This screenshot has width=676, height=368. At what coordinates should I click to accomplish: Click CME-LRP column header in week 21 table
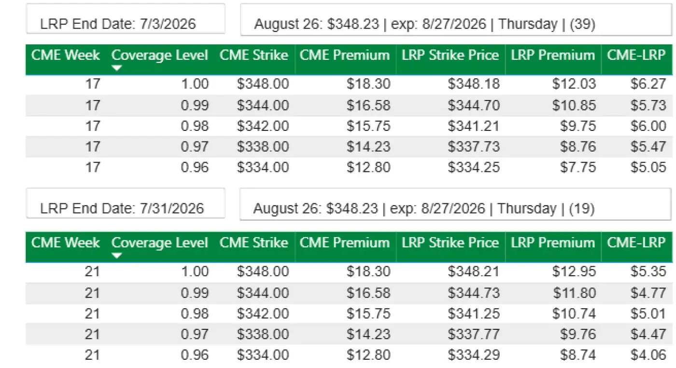coord(636,242)
